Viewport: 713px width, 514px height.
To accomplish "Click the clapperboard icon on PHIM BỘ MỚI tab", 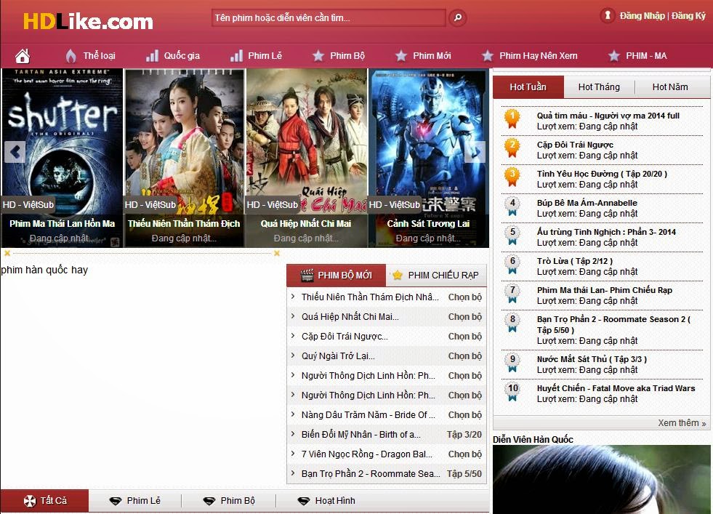I will click(307, 275).
